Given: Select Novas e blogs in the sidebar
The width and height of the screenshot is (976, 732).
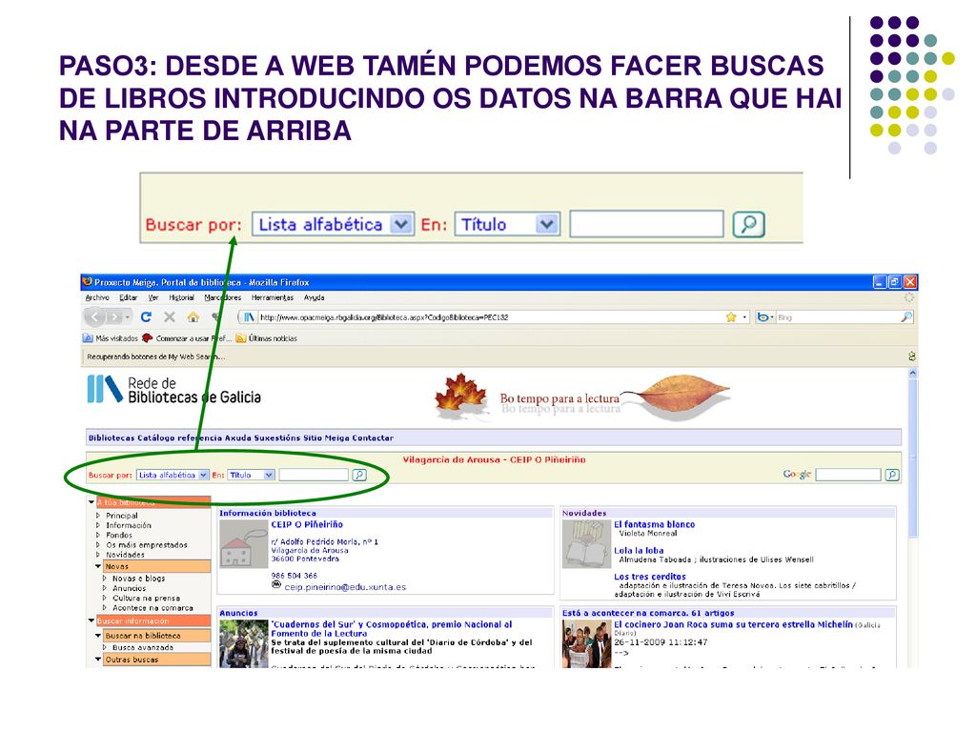Looking at the screenshot, I should pos(139,579).
